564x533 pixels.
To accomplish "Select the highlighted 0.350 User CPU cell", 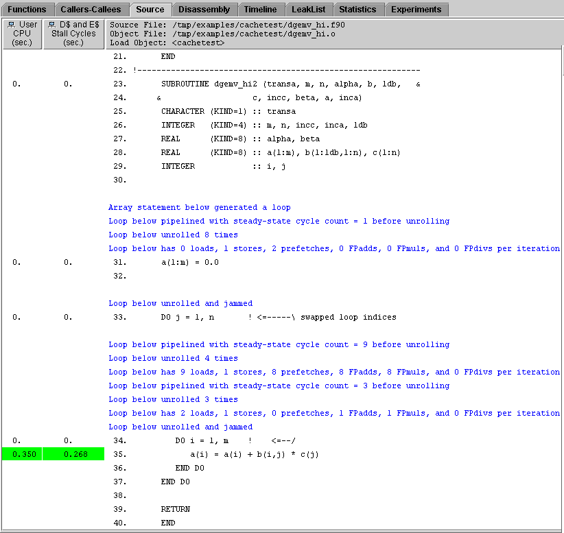I will [x=22, y=454].
